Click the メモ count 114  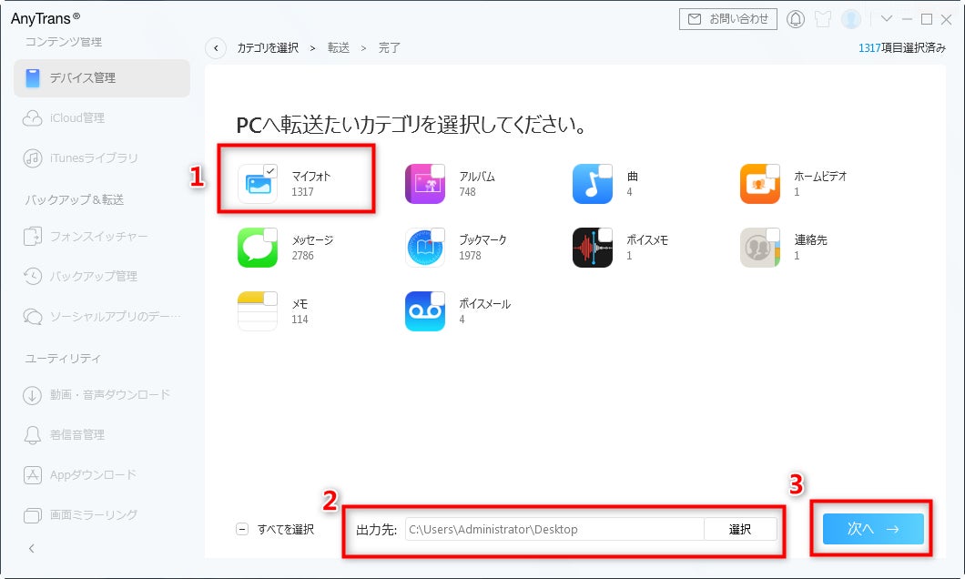tap(300, 320)
